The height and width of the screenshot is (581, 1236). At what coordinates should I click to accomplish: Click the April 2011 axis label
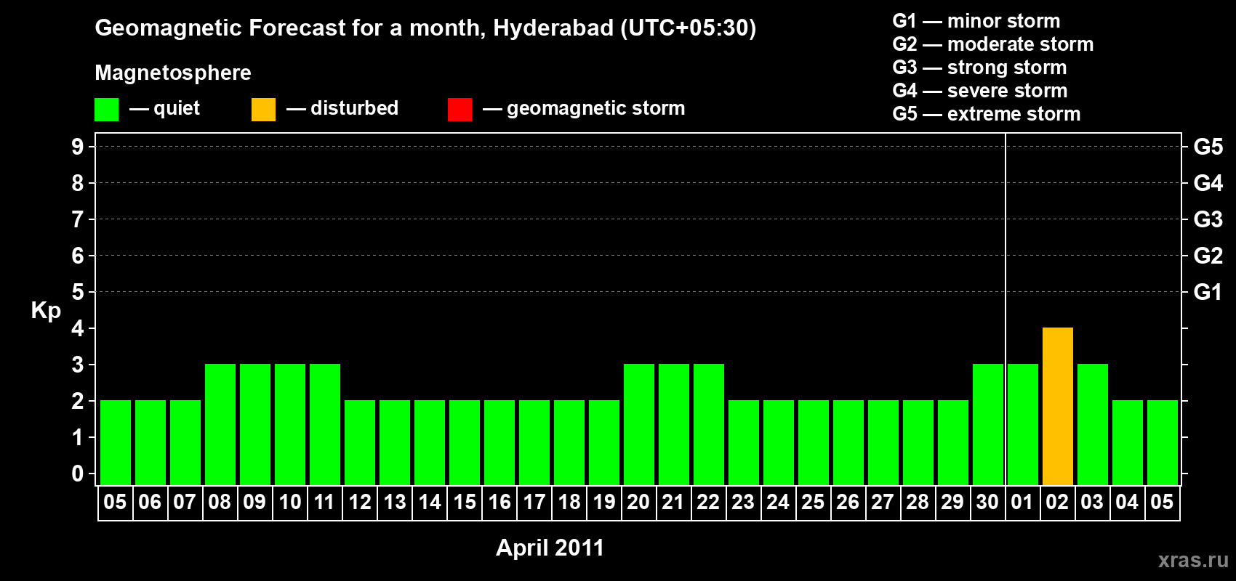click(x=550, y=548)
